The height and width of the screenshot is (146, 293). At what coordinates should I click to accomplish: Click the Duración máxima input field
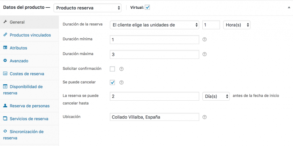click(x=154, y=54)
